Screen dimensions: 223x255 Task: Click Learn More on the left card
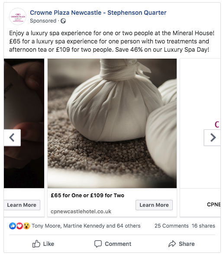point(22,205)
